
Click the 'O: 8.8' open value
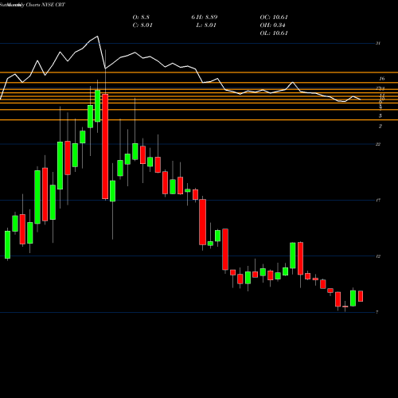coord(141,18)
